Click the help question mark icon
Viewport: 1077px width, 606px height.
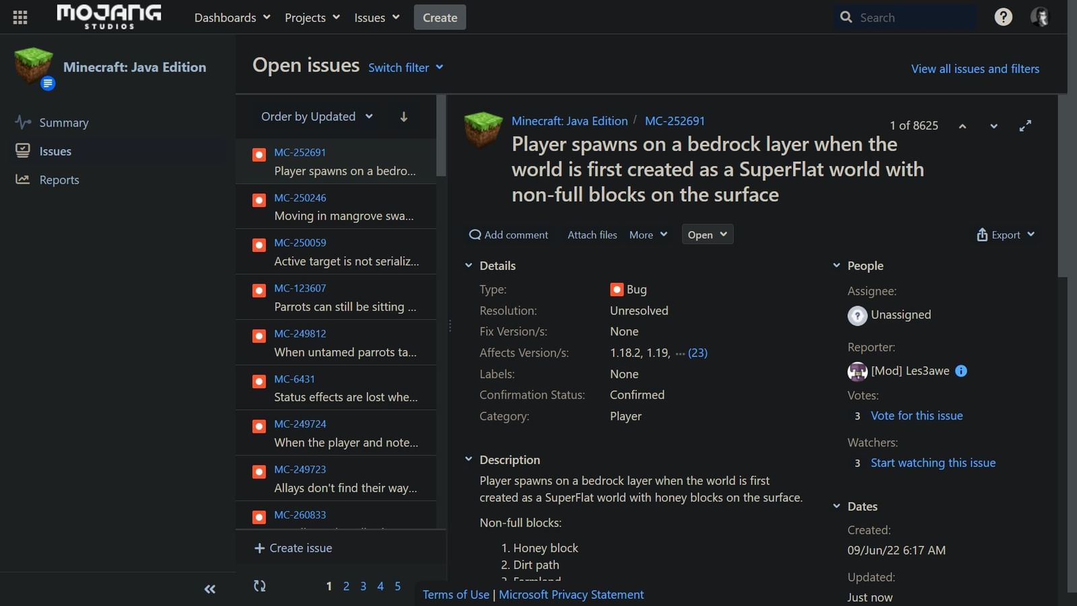(x=1003, y=17)
